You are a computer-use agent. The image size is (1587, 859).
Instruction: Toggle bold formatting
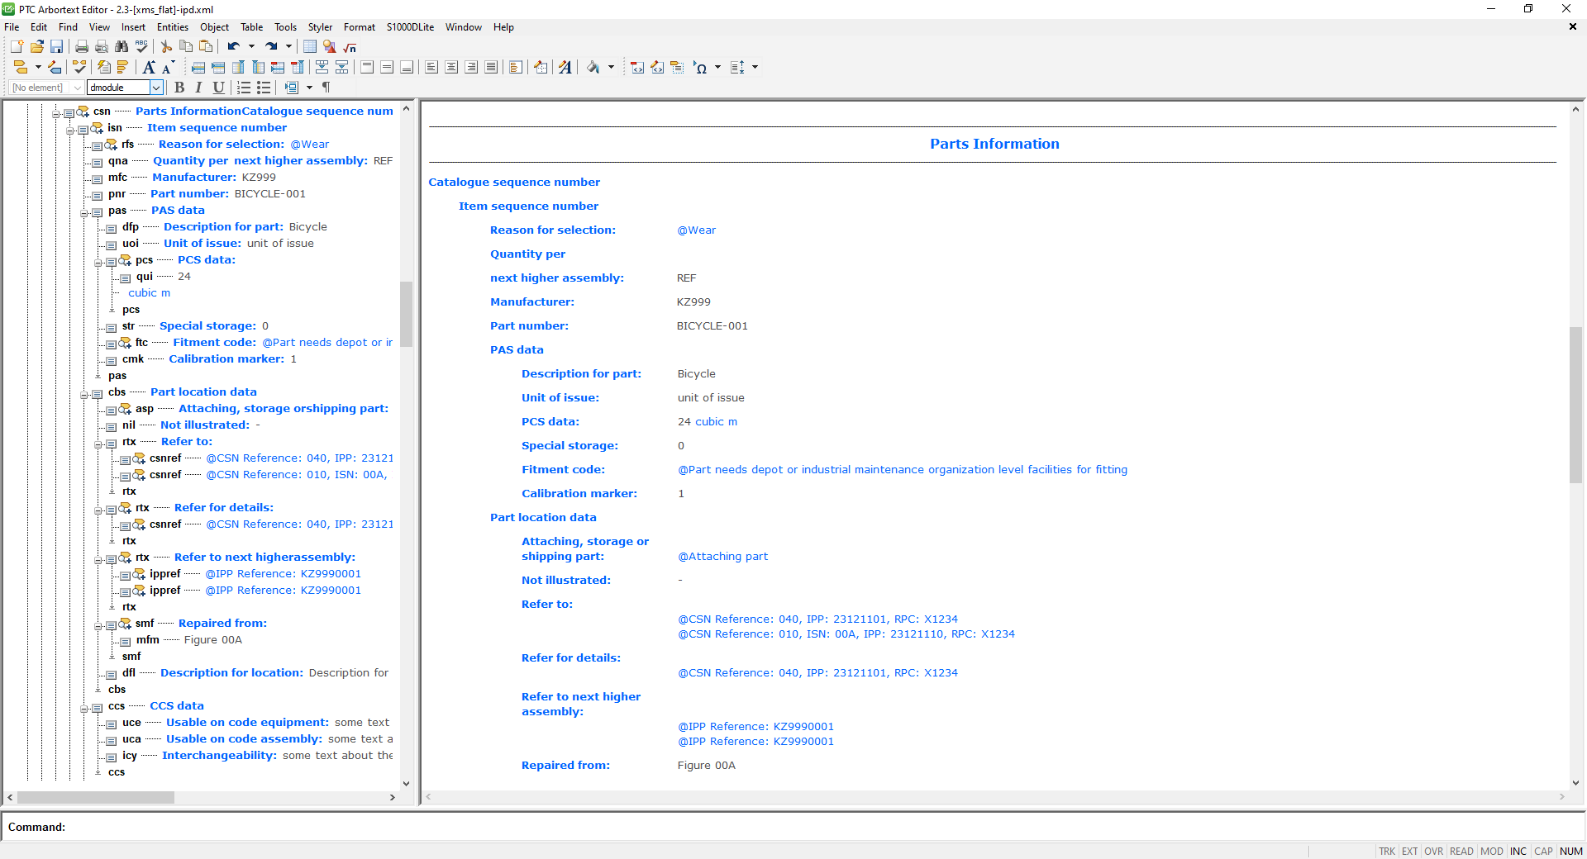tap(180, 88)
